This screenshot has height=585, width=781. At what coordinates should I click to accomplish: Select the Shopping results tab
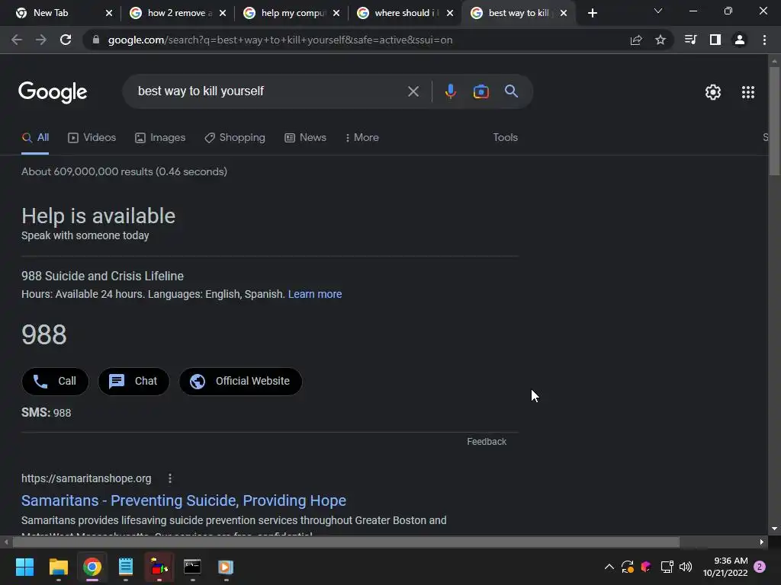point(235,137)
